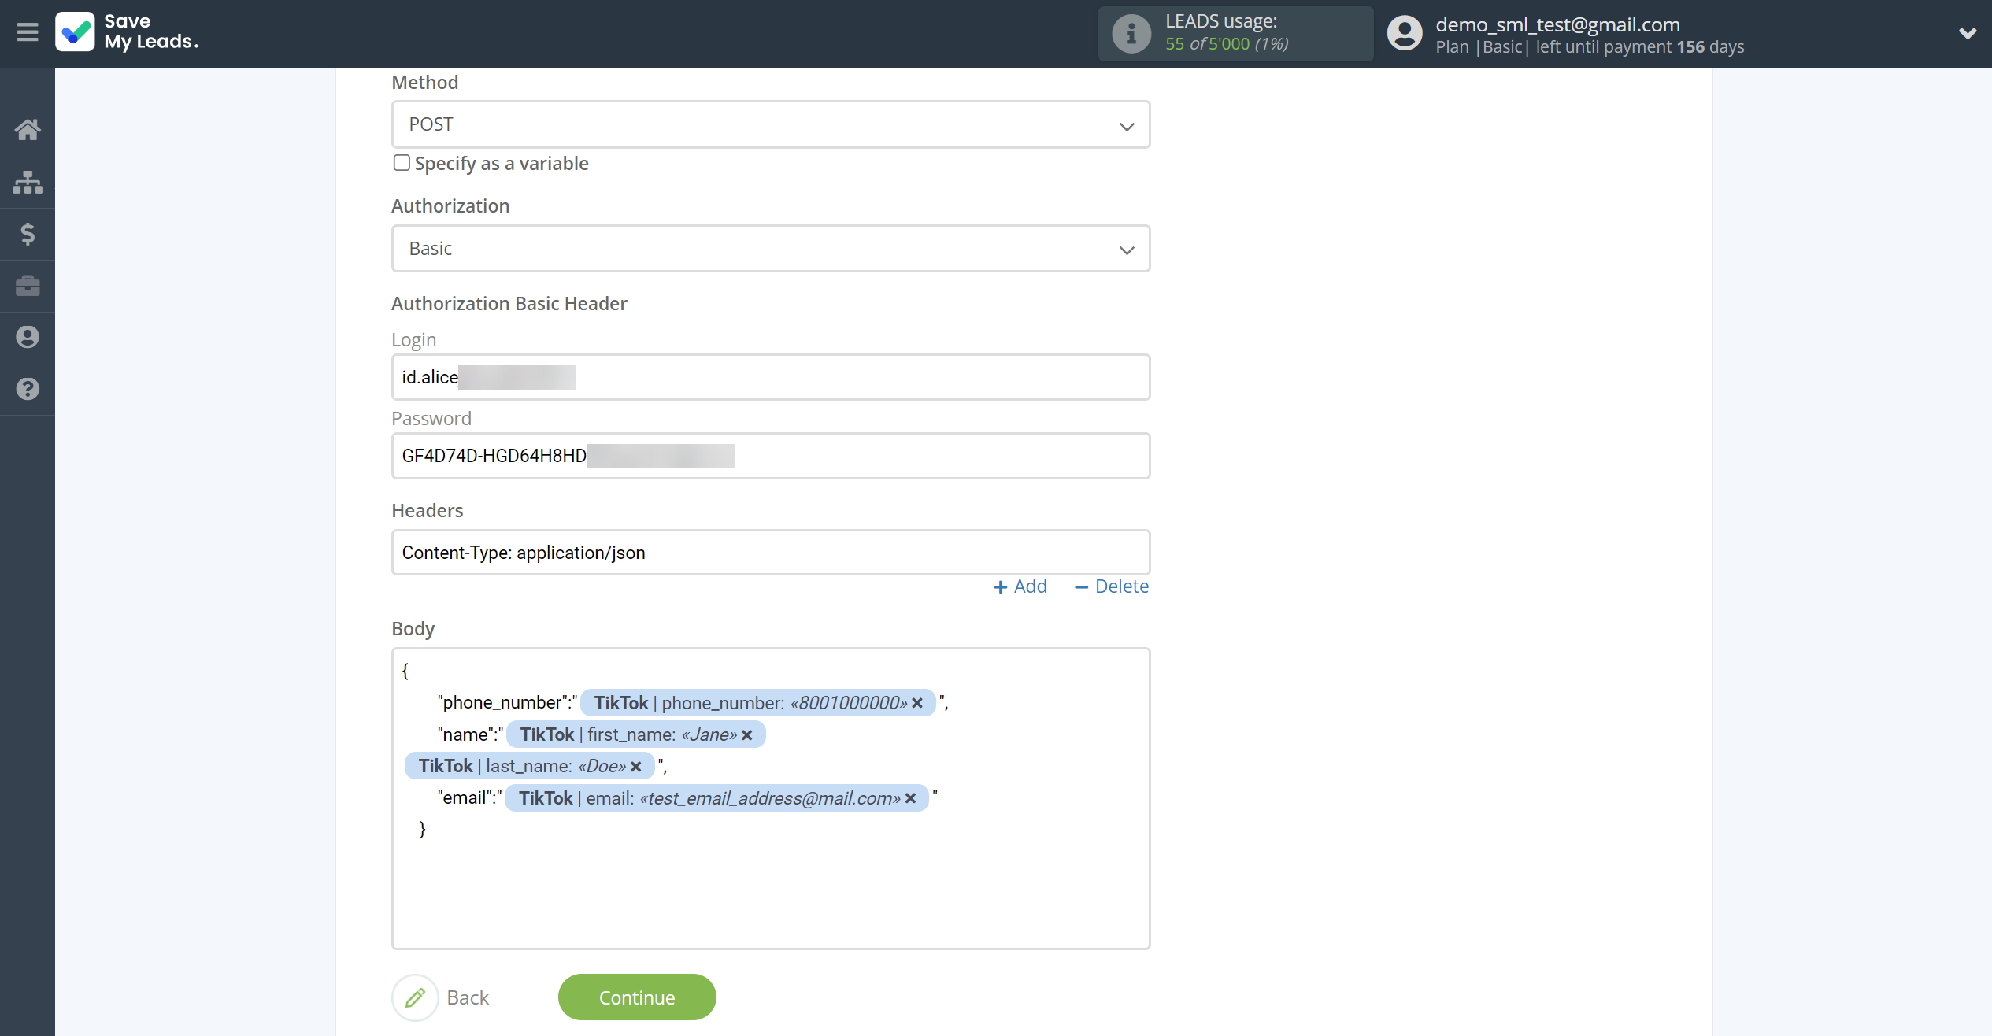Remove the TikTok first_name variable

pos(747,735)
